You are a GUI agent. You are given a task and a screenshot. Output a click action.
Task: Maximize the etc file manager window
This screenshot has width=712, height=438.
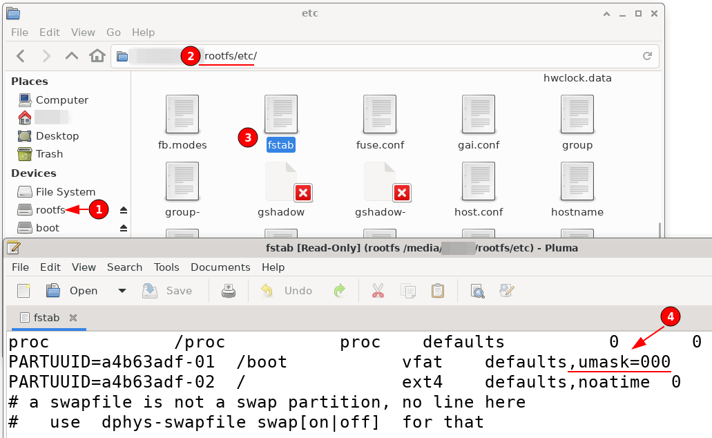(638, 14)
